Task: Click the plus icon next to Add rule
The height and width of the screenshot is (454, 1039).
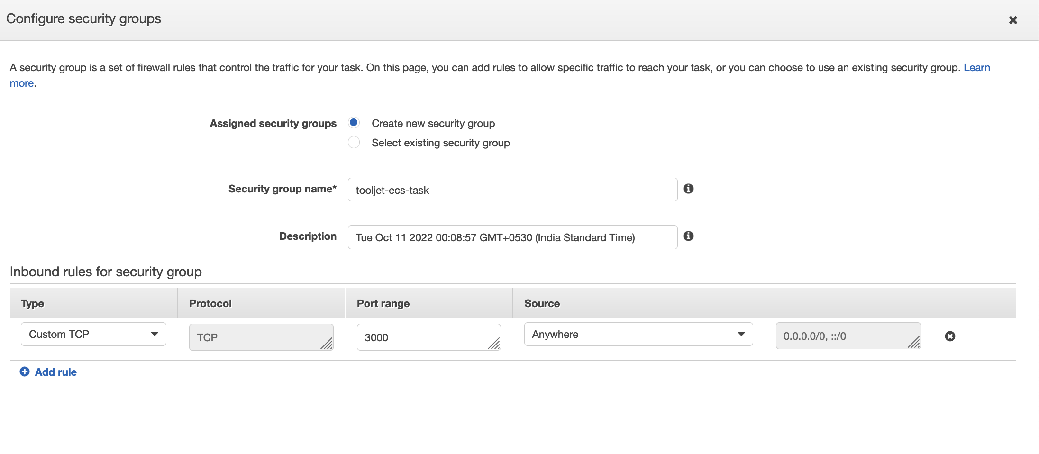Action: point(25,372)
